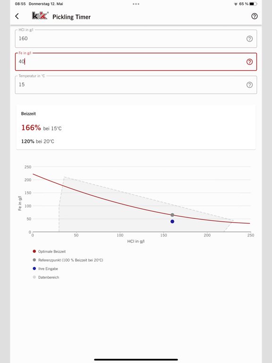The height and width of the screenshot is (363, 272).
Task: Tap help icon for HCl field
Action: [249, 39]
